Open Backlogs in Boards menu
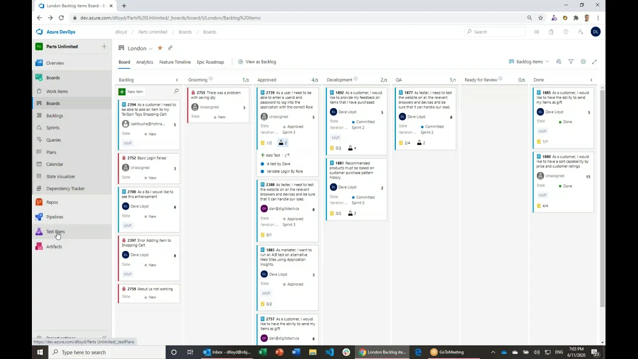Image resolution: width=638 pixels, height=359 pixels. point(54,116)
